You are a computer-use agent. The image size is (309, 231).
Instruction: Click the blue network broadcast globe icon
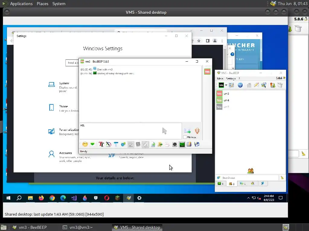tap(240, 85)
